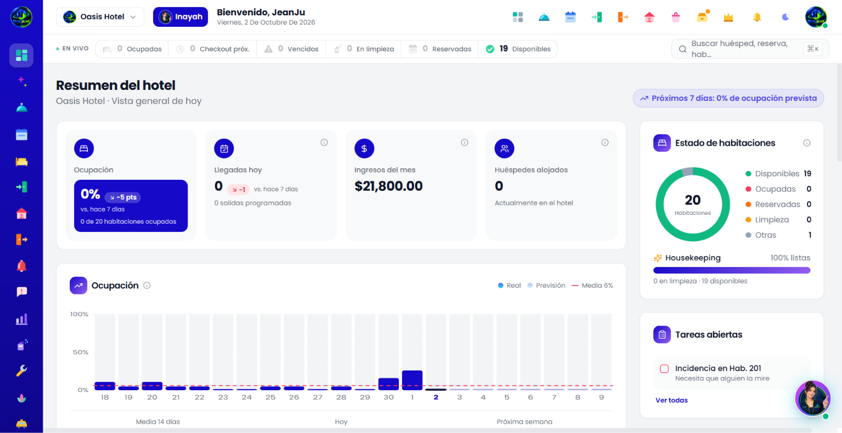Click the green check-in door icon in top toolbar
Image resolution: width=842 pixels, height=433 pixels.
(597, 17)
